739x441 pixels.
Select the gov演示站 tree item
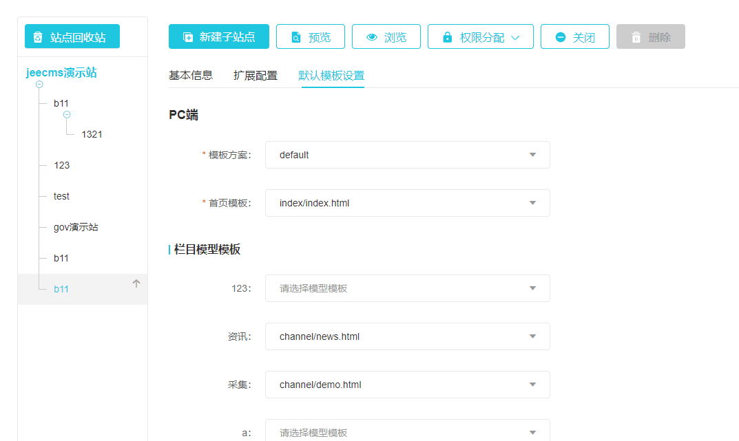click(76, 227)
